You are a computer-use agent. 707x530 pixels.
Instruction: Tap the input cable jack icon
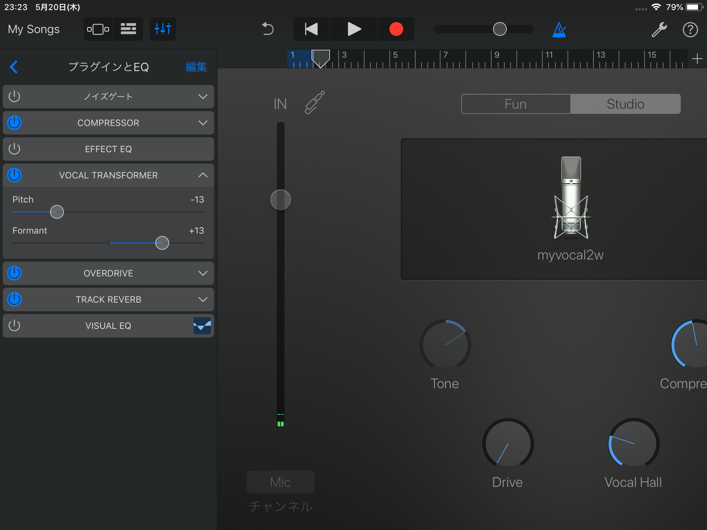pos(314,102)
